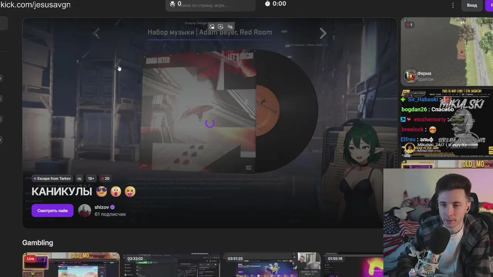Open the Live OLD_MO gambling stream thumbnail
Image resolution: width=493 pixels, height=277 pixels.
click(x=71, y=265)
